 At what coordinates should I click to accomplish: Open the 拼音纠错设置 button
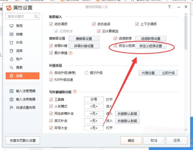(x=84, y=46)
